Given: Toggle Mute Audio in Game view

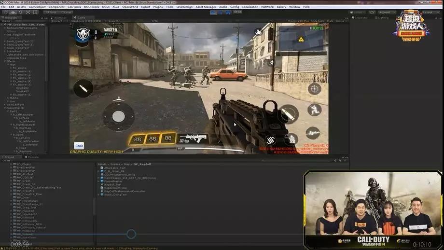Looking at the screenshot, I should coord(318,21).
